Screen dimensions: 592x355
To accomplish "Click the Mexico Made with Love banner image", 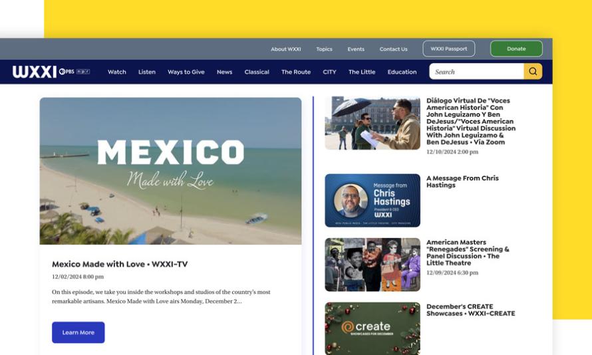I will (x=171, y=171).
